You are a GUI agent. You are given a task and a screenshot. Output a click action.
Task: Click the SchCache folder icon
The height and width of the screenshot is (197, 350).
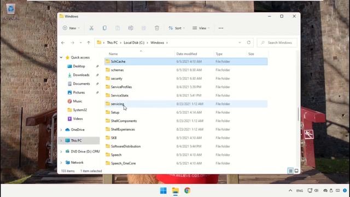point(108,61)
